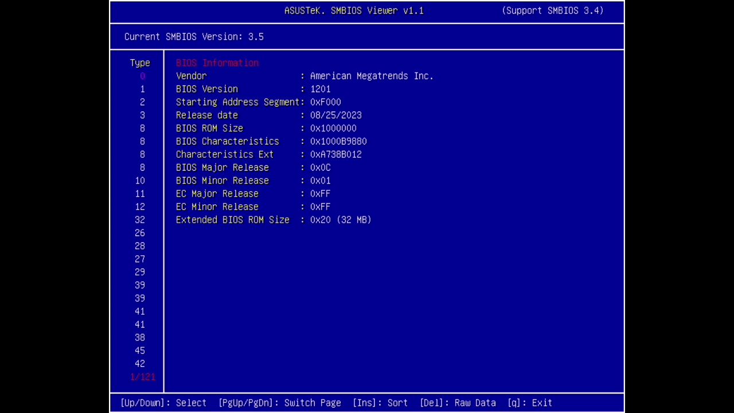Click the American Megatrends Inc. value
Image resolution: width=734 pixels, height=413 pixels.
pos(372,76)
